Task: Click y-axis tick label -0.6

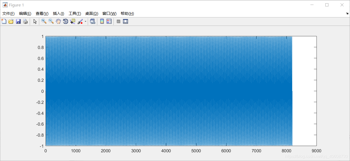Action: 40,124
